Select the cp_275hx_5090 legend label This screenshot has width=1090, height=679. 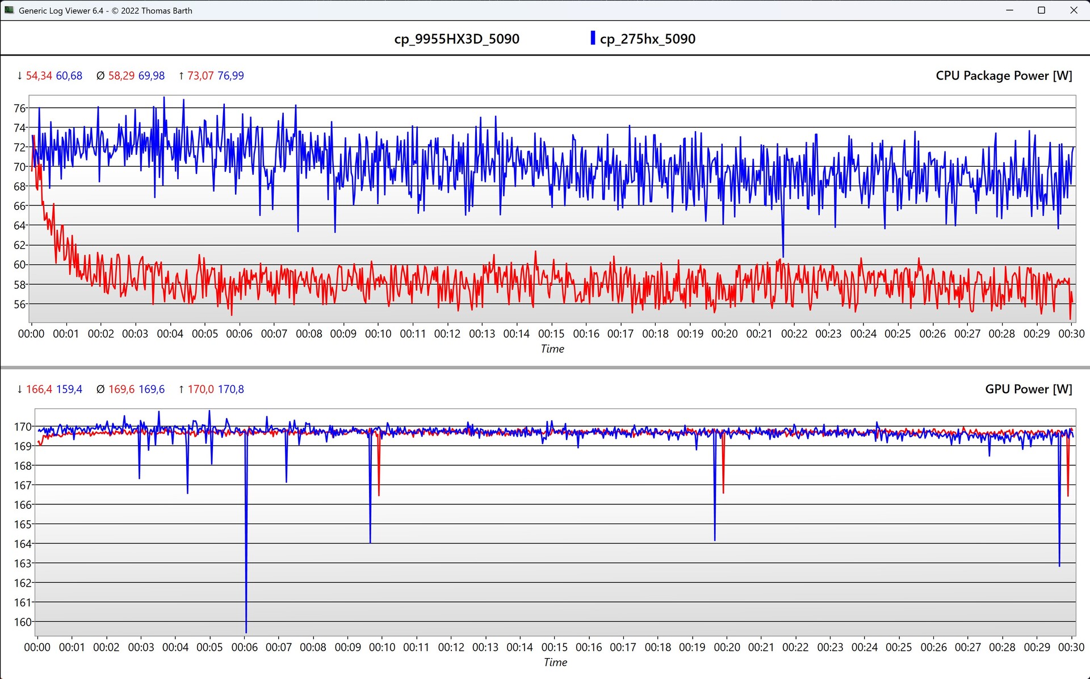coord(647,39)
